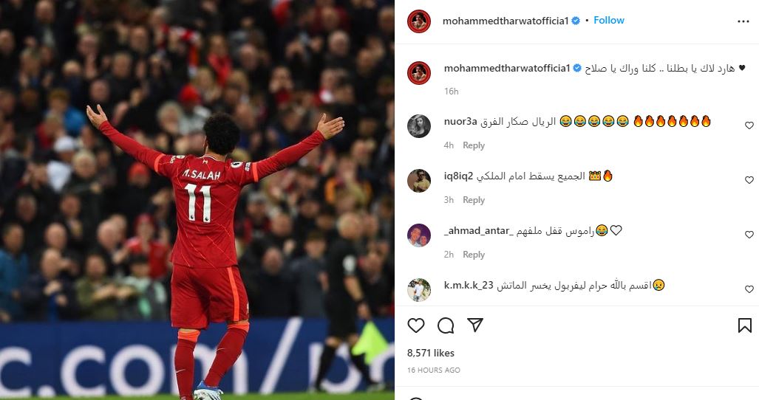Reply to _ahmad_antar_'s comment
This screenshot has height=400, width=759.
[x=474, y=255]
